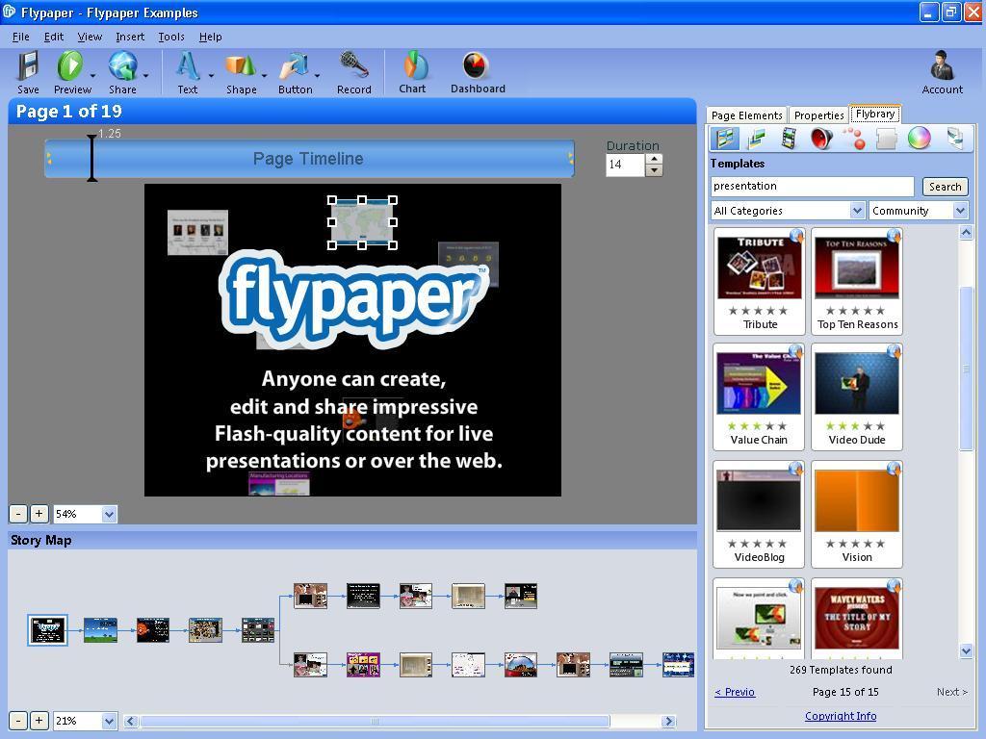Click the Duration value field
Viewport: 986px width, 739px height.
626,165
